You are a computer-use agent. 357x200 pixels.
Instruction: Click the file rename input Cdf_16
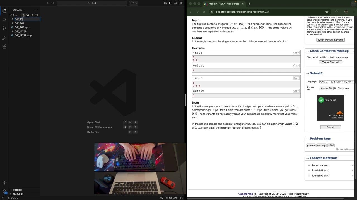click(27, 19)
